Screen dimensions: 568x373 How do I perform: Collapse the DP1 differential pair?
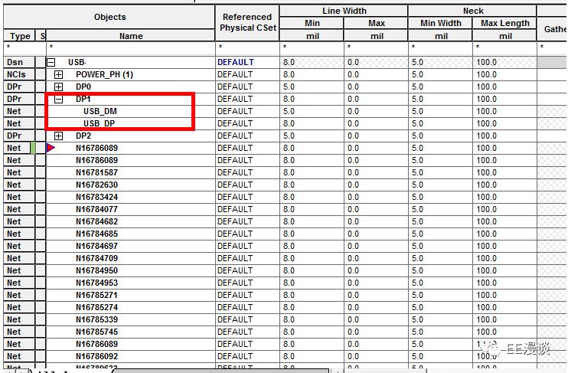point(58,100)
